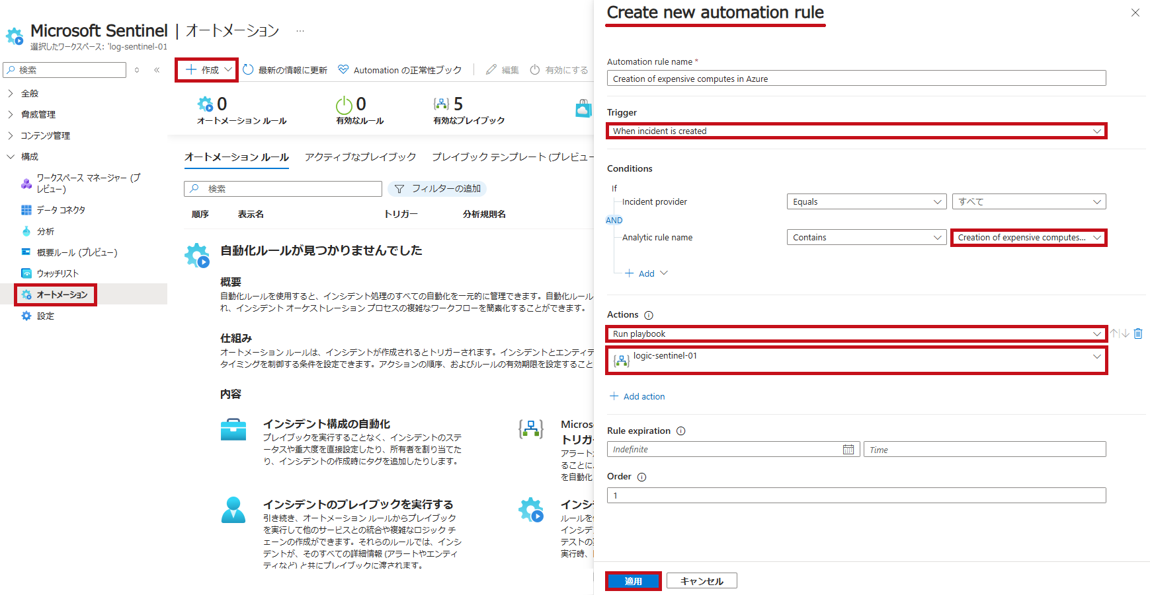Click the 分析規則名 column header
1150x595 pixels.
[x=485, y=215]
